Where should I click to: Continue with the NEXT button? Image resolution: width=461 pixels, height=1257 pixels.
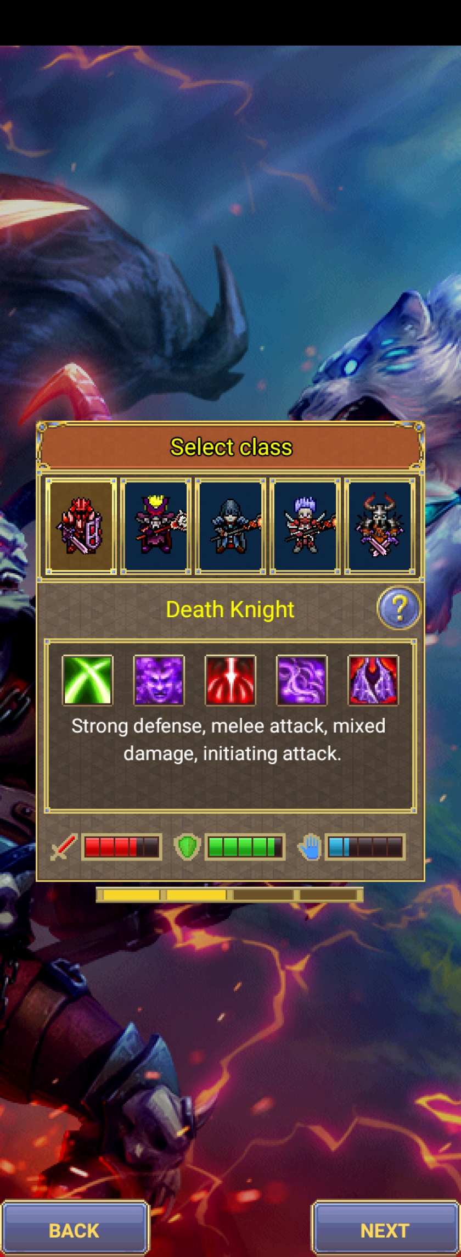pyautogui.click(x=385, y=1230)
